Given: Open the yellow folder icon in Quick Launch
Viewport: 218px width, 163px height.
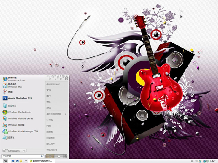Looking at the screenshot, I should pos(21,161).
